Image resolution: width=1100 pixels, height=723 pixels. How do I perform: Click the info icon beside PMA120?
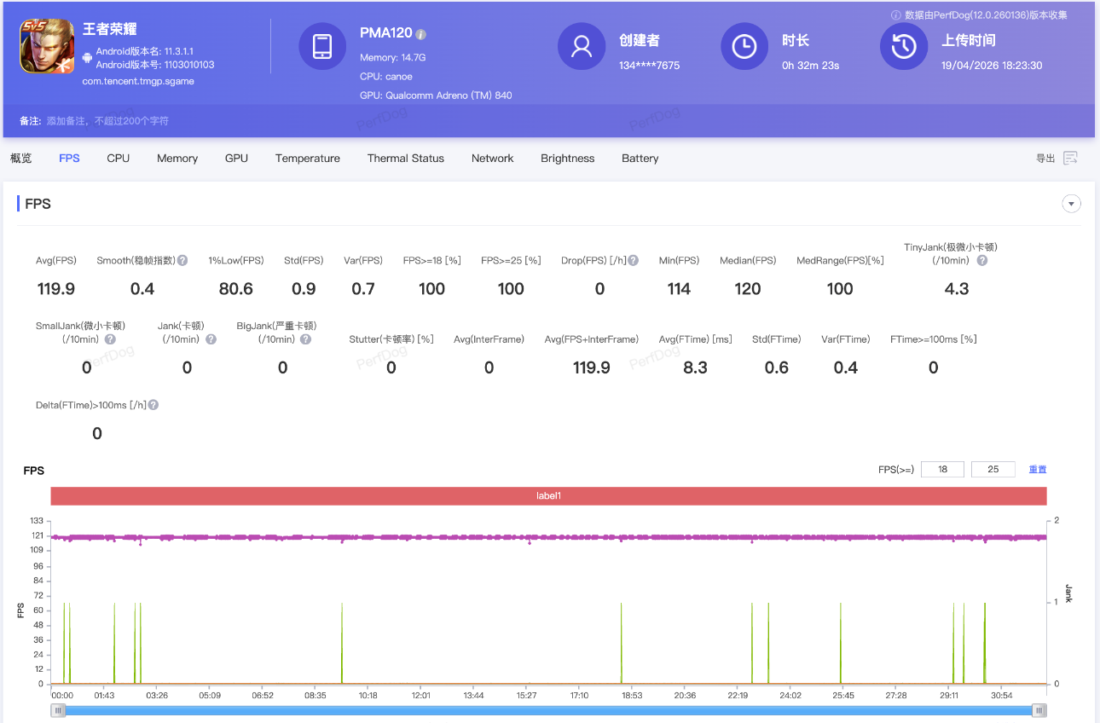point(421,35)
